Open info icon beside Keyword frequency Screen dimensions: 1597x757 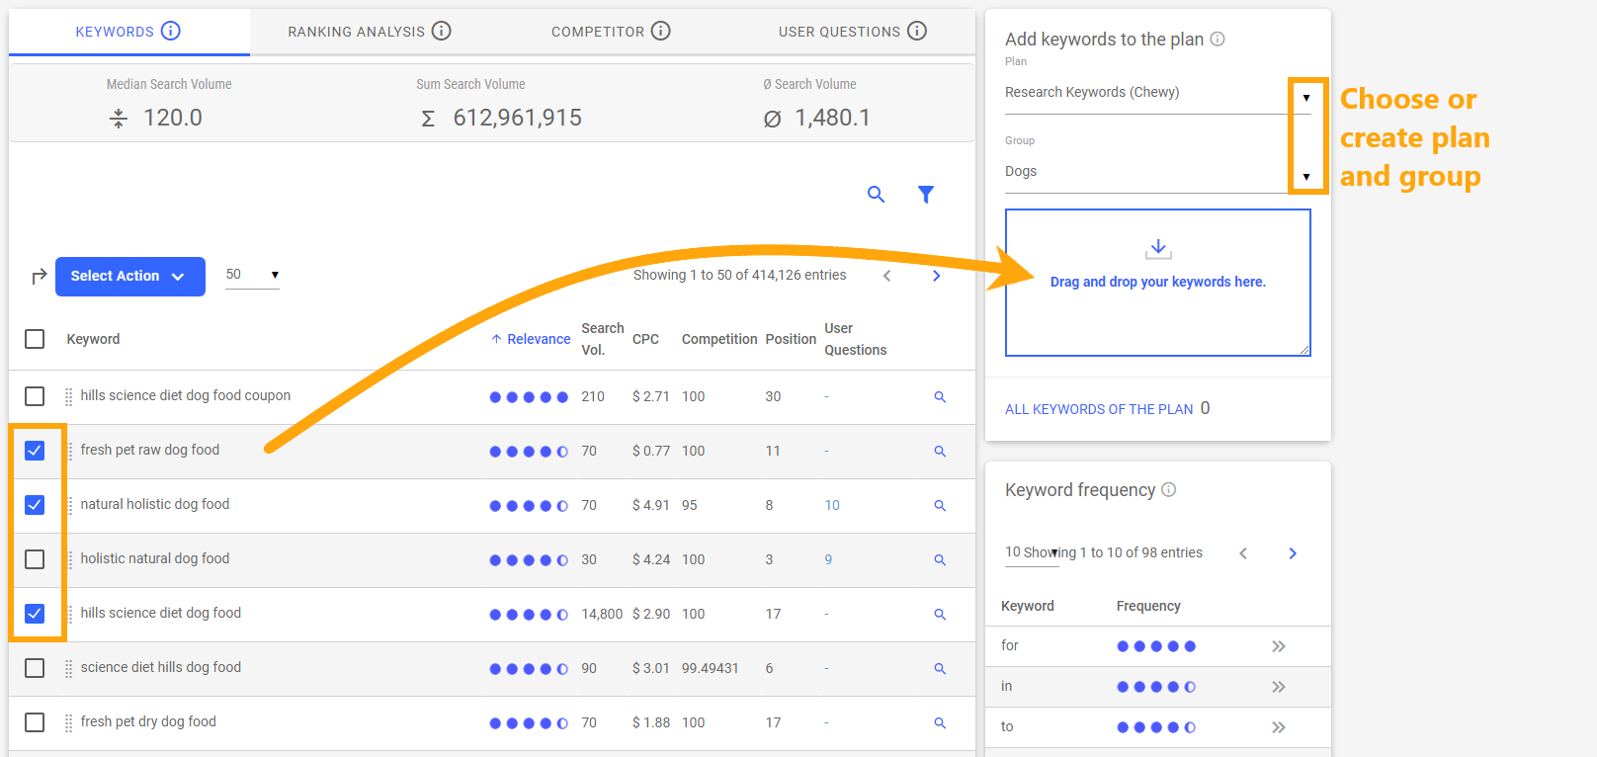pyautogui.click(x=1169, y=490)
